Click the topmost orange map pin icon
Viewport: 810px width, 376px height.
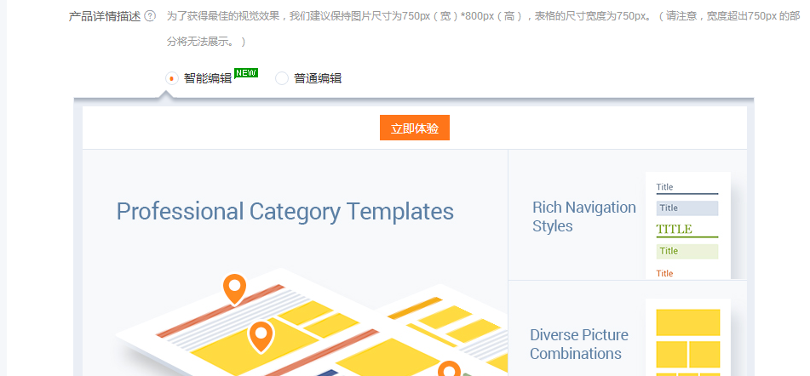(234, 289)
